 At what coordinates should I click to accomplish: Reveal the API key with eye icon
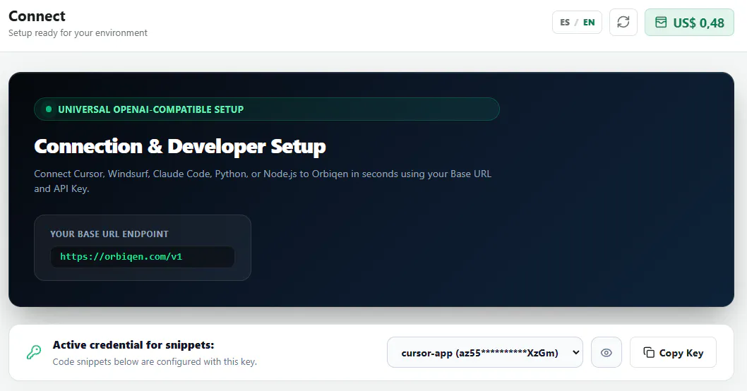[606, 352]
